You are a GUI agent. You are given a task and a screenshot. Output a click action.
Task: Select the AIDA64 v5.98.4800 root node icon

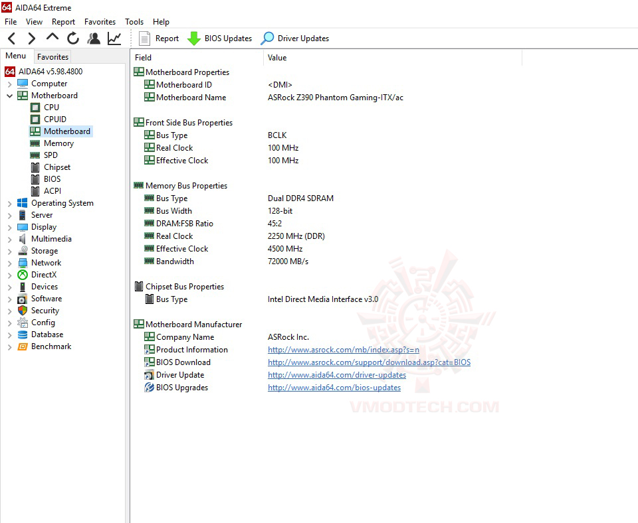pos(10,72)
